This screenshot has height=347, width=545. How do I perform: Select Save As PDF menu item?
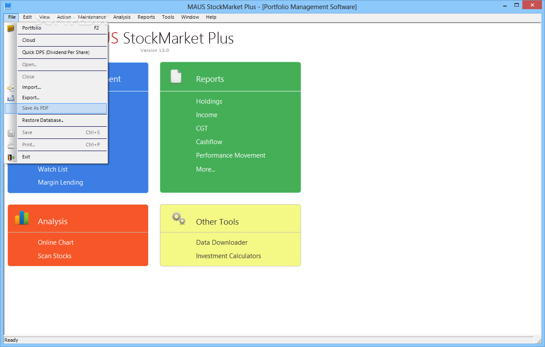pyautogui.click(x=56, y=108)
